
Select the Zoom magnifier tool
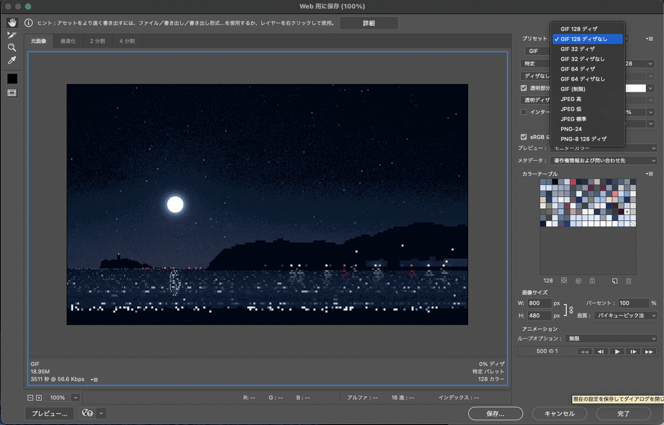point(12,48)
